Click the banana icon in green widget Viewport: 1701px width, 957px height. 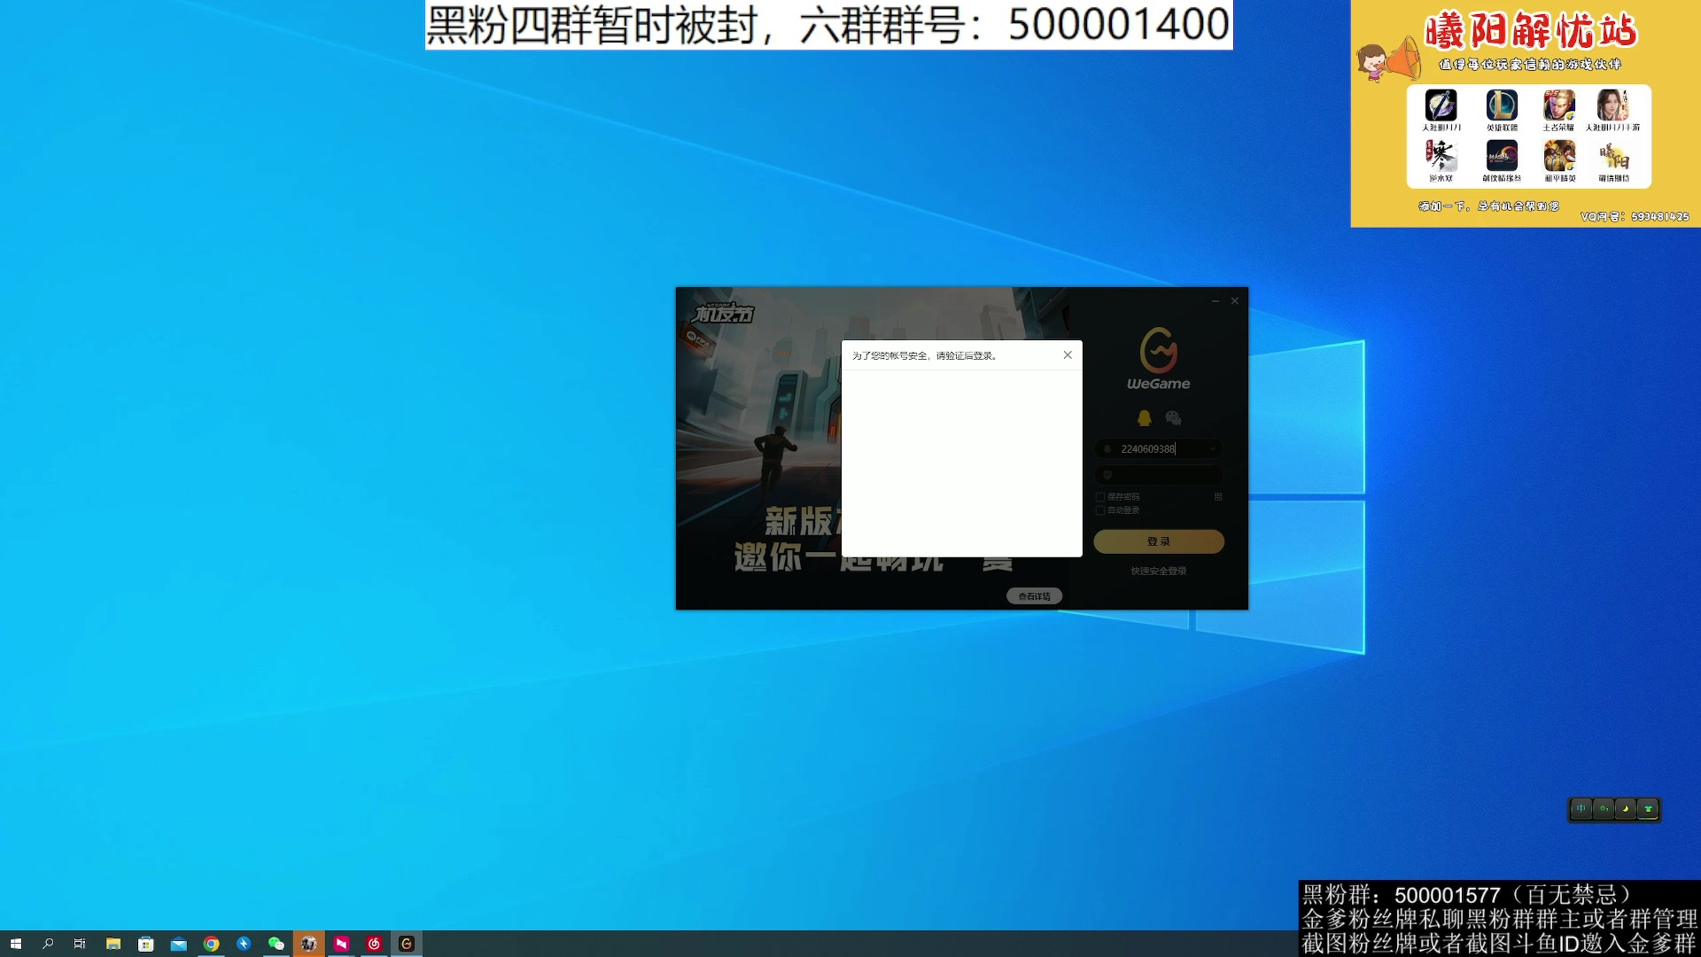[x=1624, y=808]
